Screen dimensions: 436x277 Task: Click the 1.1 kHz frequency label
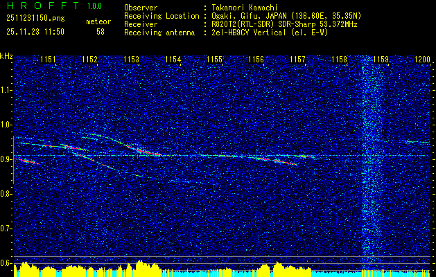6,90
